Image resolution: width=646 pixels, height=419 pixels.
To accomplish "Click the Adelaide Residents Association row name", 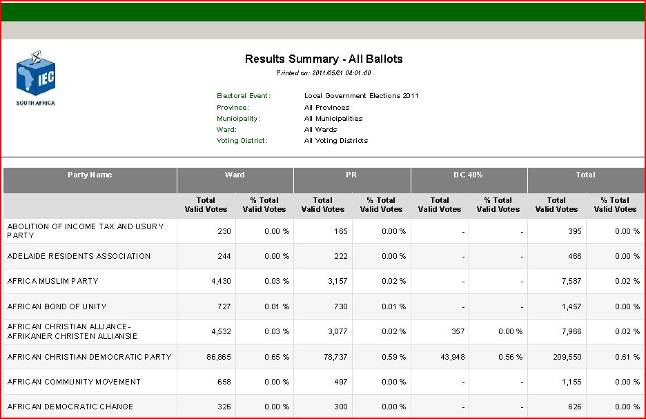I will click(x=79, y=256).
